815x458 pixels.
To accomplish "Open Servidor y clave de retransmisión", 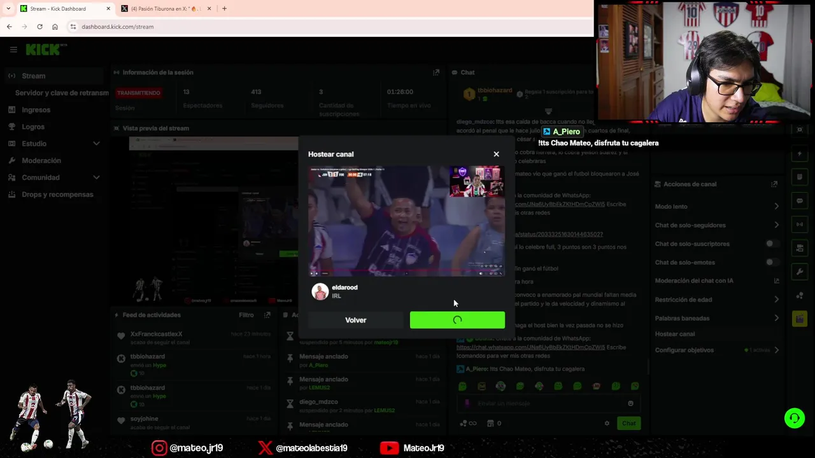I will (x=62, y=93).
